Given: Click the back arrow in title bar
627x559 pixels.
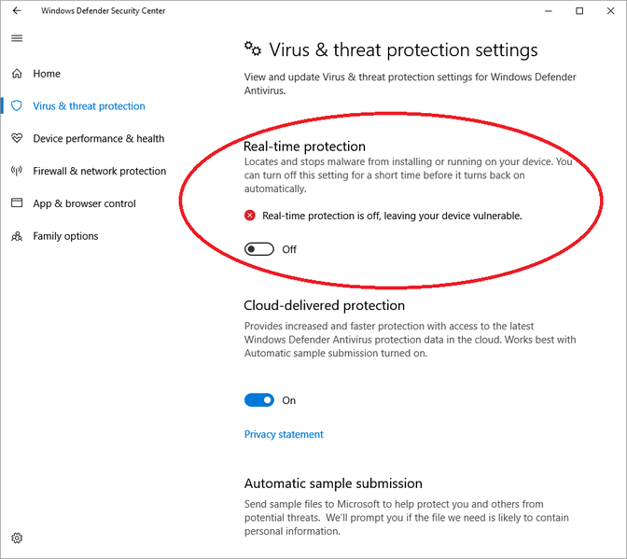Looking at the screenshot, I should [17, 11].
